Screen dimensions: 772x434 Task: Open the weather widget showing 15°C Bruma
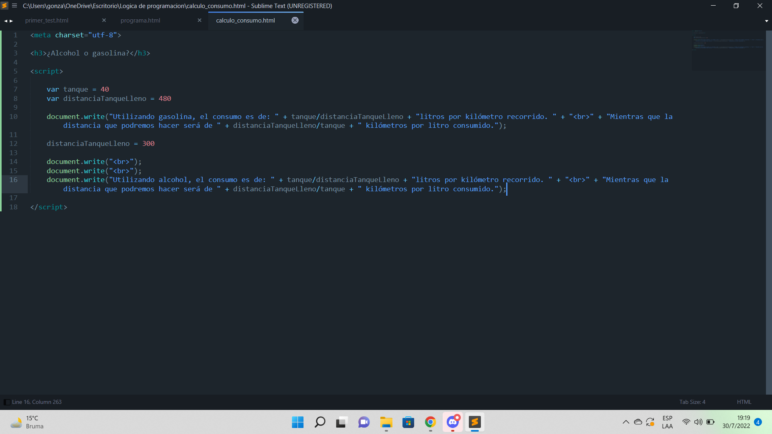[27, 422]
